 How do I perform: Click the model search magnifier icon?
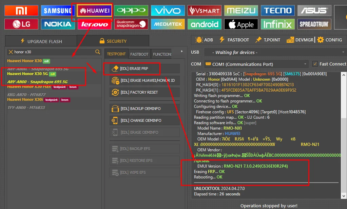pyautogui.click(x=98, y=52)
